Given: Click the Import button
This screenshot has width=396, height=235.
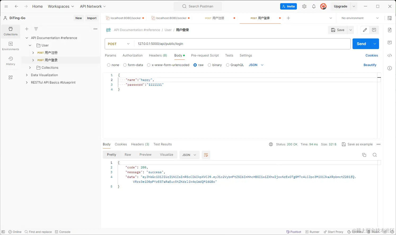Looking at the screenshot, I should click(x=92, y=18).
